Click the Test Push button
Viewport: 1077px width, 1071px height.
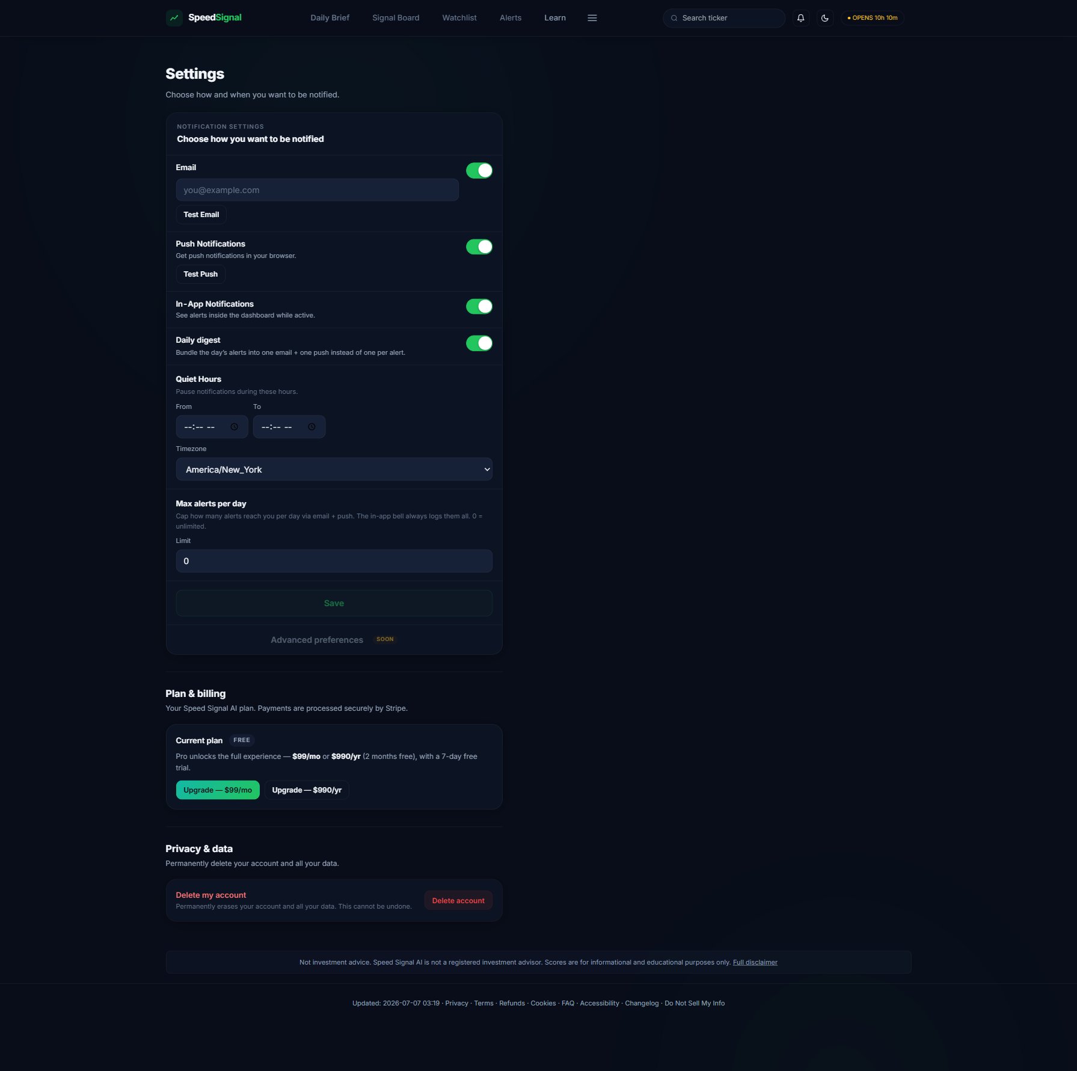200,274
